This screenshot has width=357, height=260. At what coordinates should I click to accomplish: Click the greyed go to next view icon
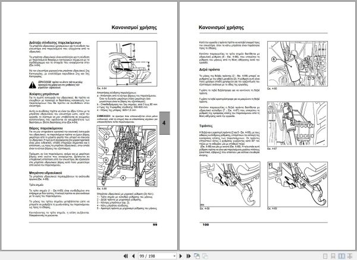[x=205, y=256]
